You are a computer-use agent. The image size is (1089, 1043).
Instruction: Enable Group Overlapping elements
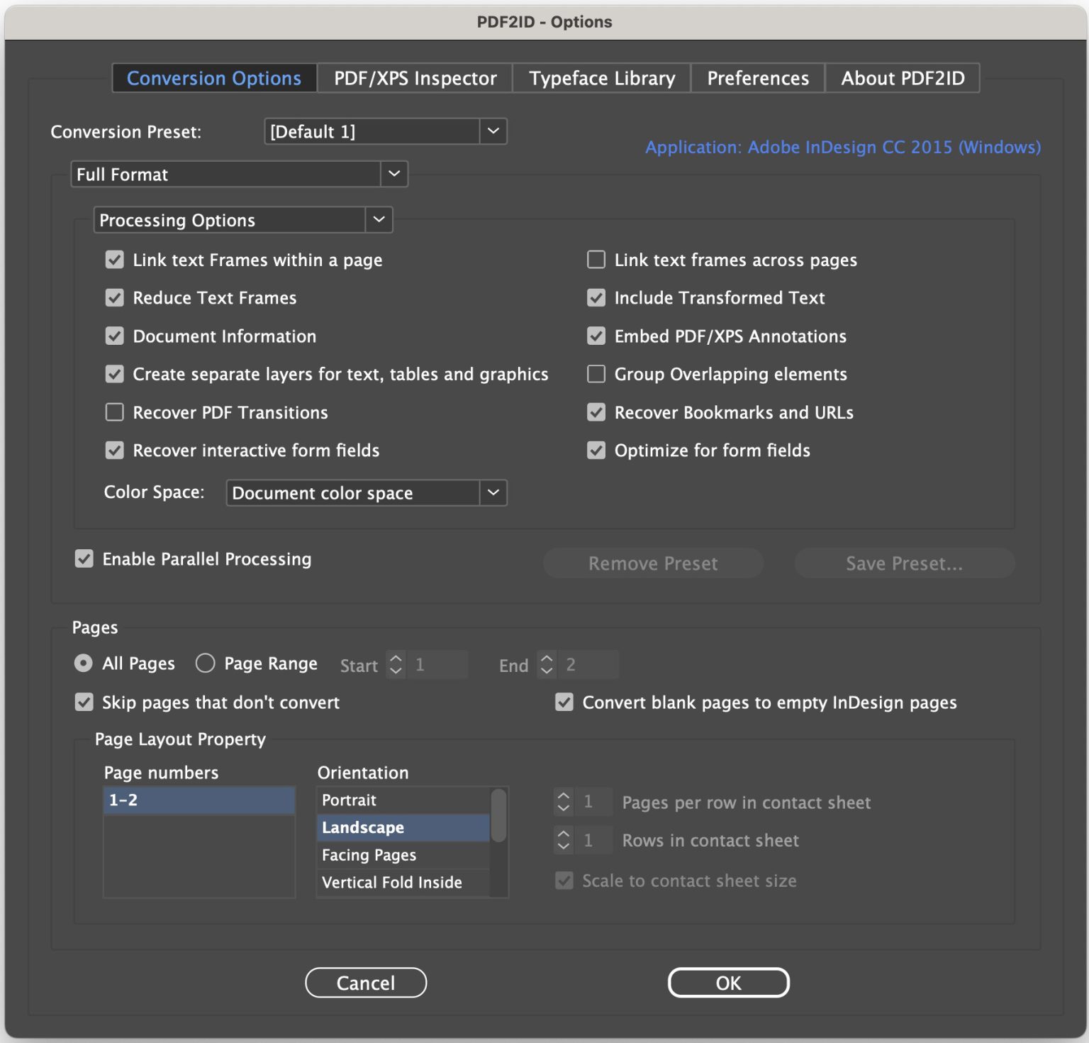pyautogui.click(x=596, y=374)
